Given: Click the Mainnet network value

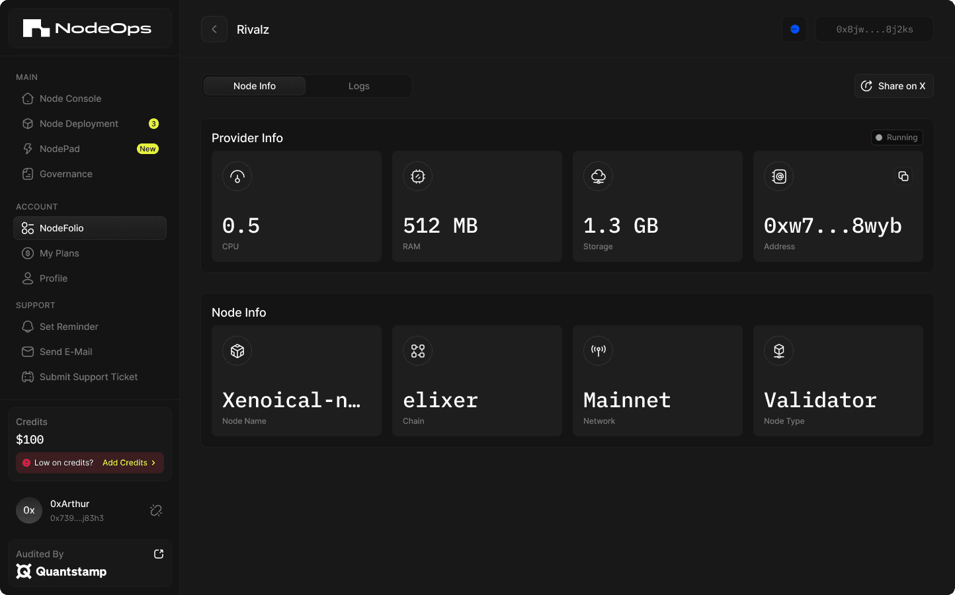Looking at the screenshot, I should (627, 400).
